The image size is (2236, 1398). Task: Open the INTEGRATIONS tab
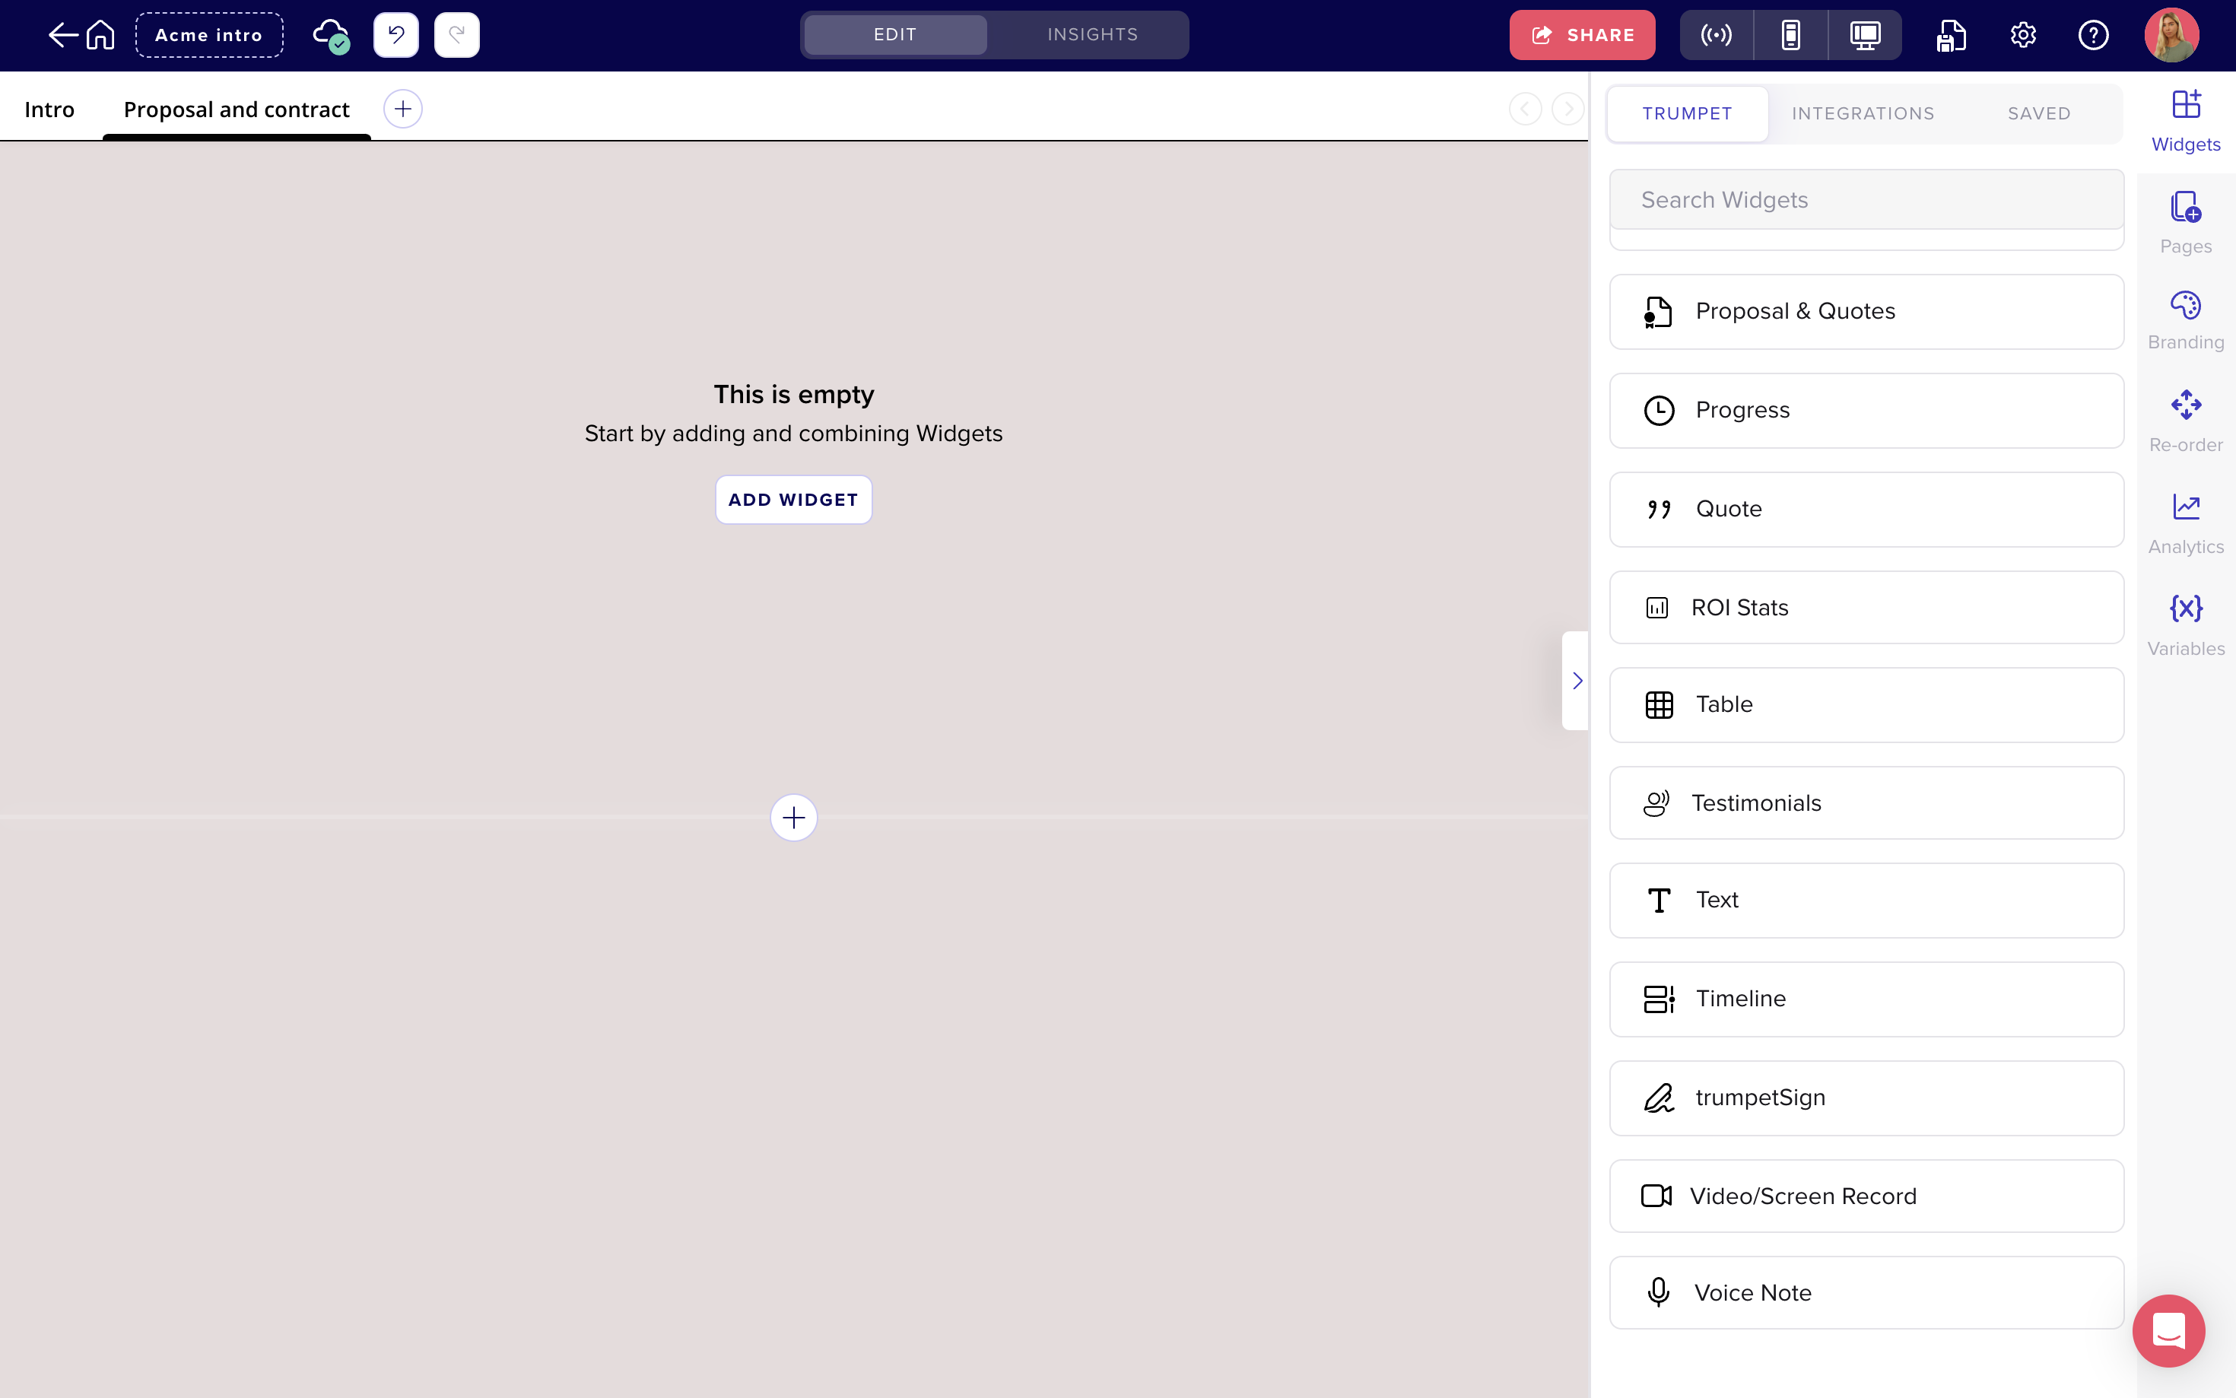point(1863,114)
